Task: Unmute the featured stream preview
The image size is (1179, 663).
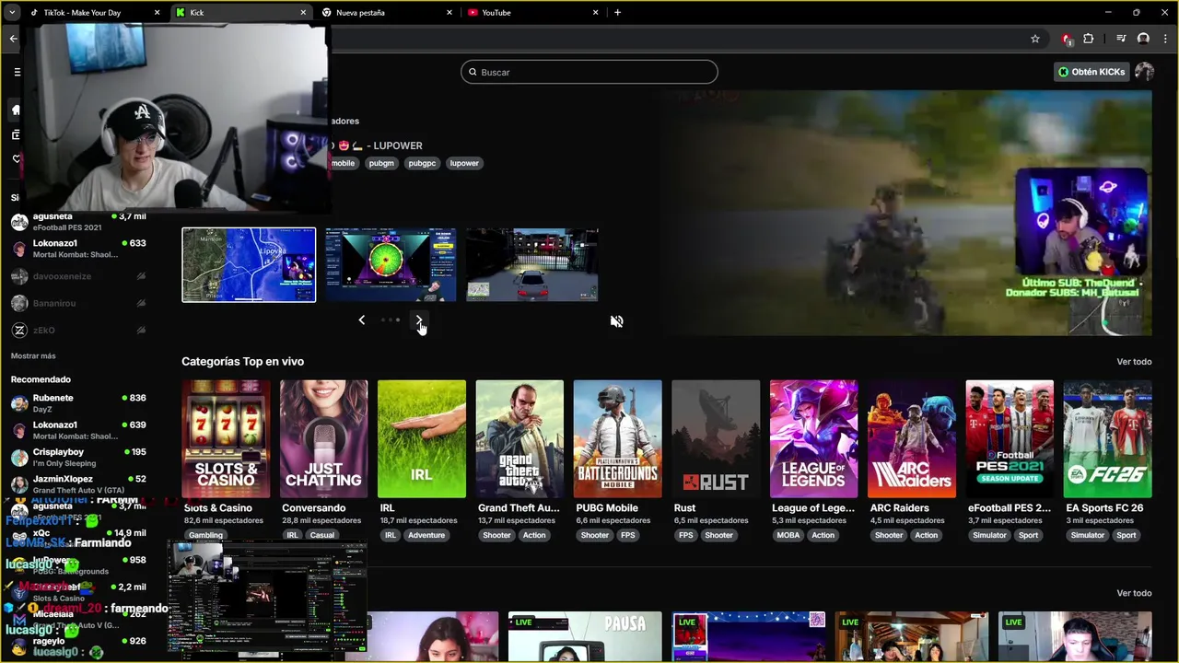Action: tap(616, 321)
